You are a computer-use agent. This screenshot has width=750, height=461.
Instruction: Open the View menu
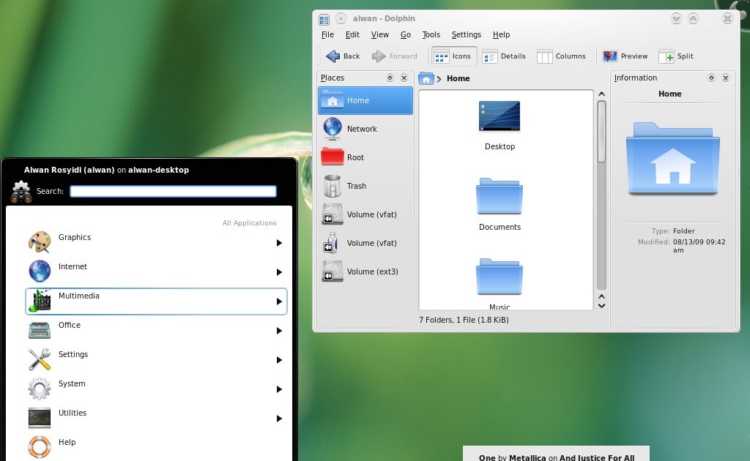click(x=380, y=34)
